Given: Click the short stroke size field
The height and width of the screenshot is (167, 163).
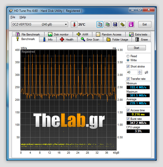Looking at the screenshot, I should pos(132,72).
